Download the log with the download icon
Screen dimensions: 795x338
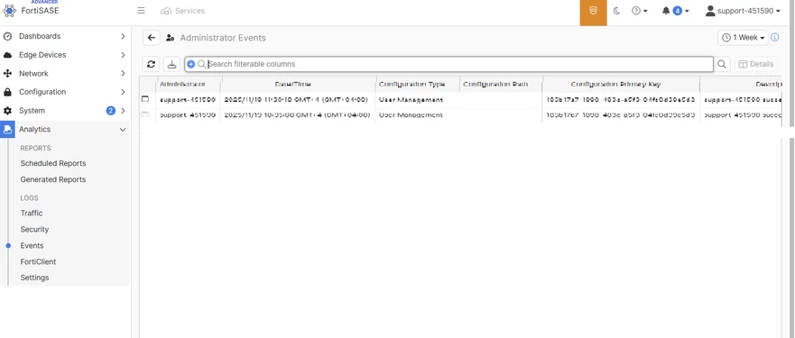click(171, 64)
